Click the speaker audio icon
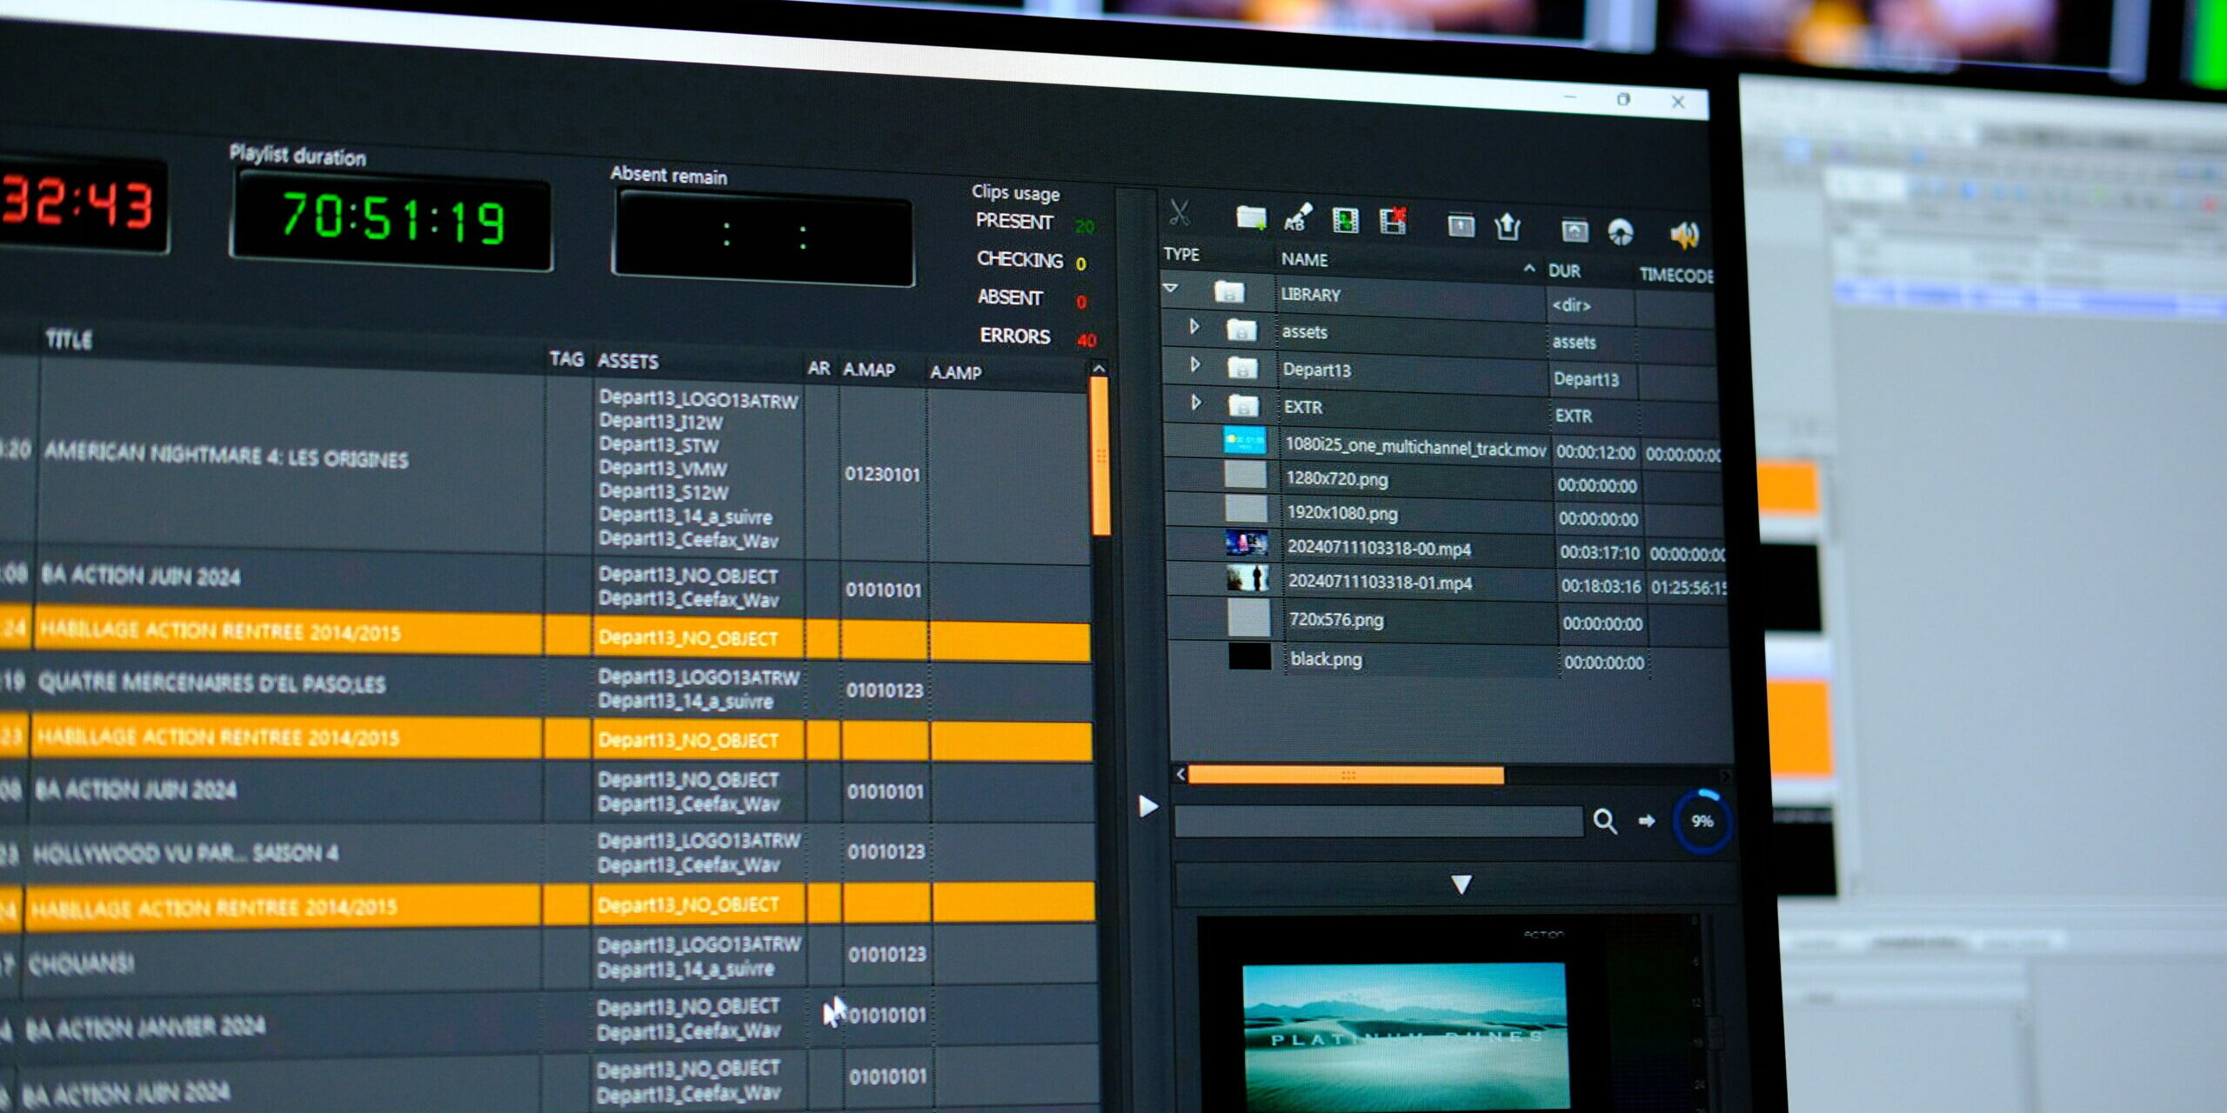This screenshot has height=1113, width=2227. pos(1683,234)
